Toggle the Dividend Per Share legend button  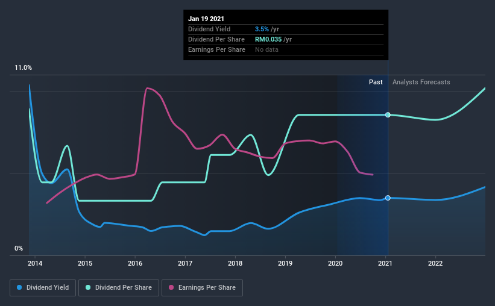pos(119,288)
